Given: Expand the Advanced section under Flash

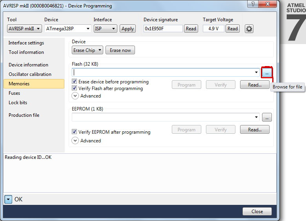Looking at the screenshot, I should [x=75, y=96].
